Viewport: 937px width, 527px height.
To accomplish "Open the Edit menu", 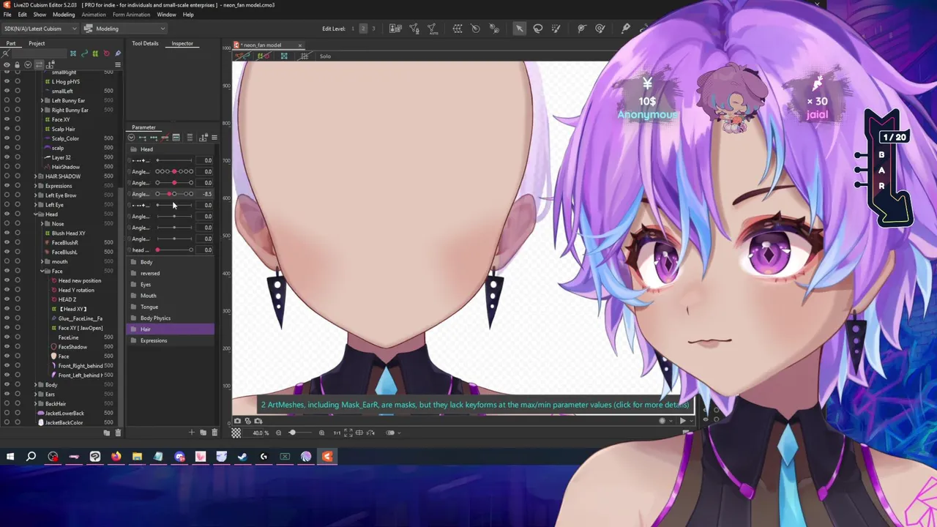I will click(23, 15).
